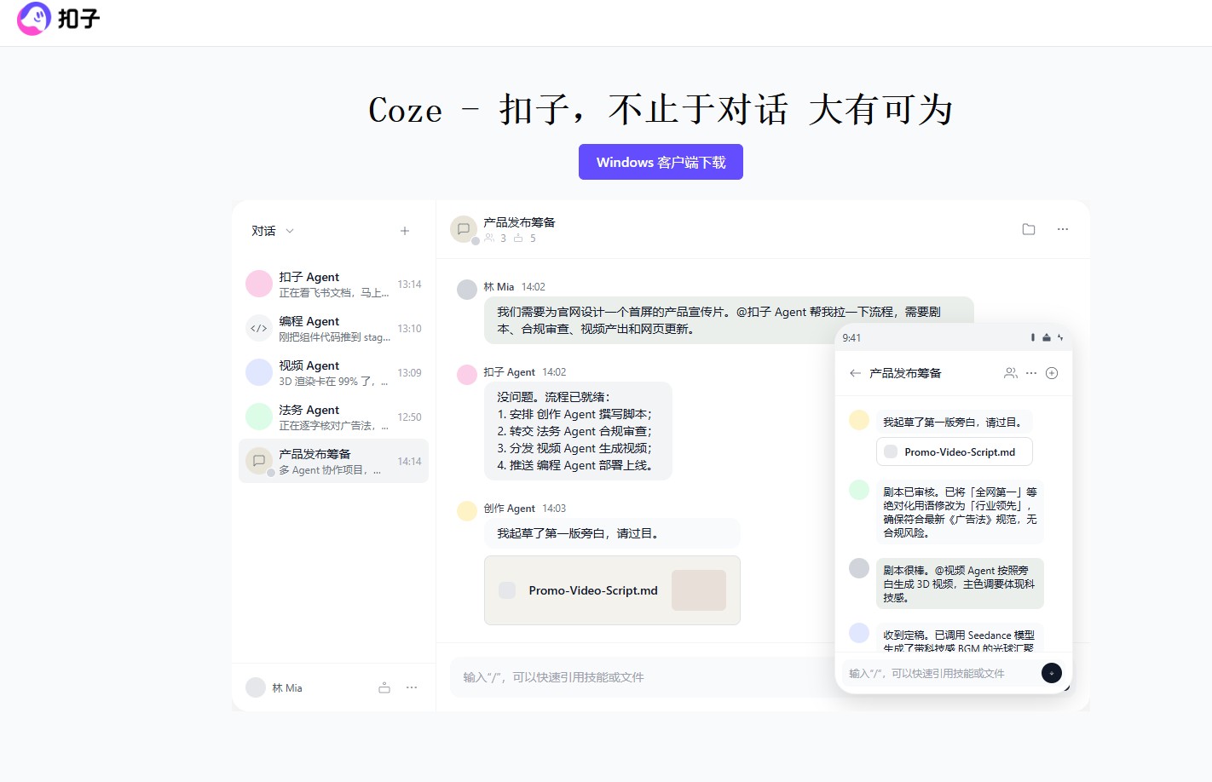Click the 扣子 Agent avatar in chat
The image size is (1212, 782).
tap(467, 375)
